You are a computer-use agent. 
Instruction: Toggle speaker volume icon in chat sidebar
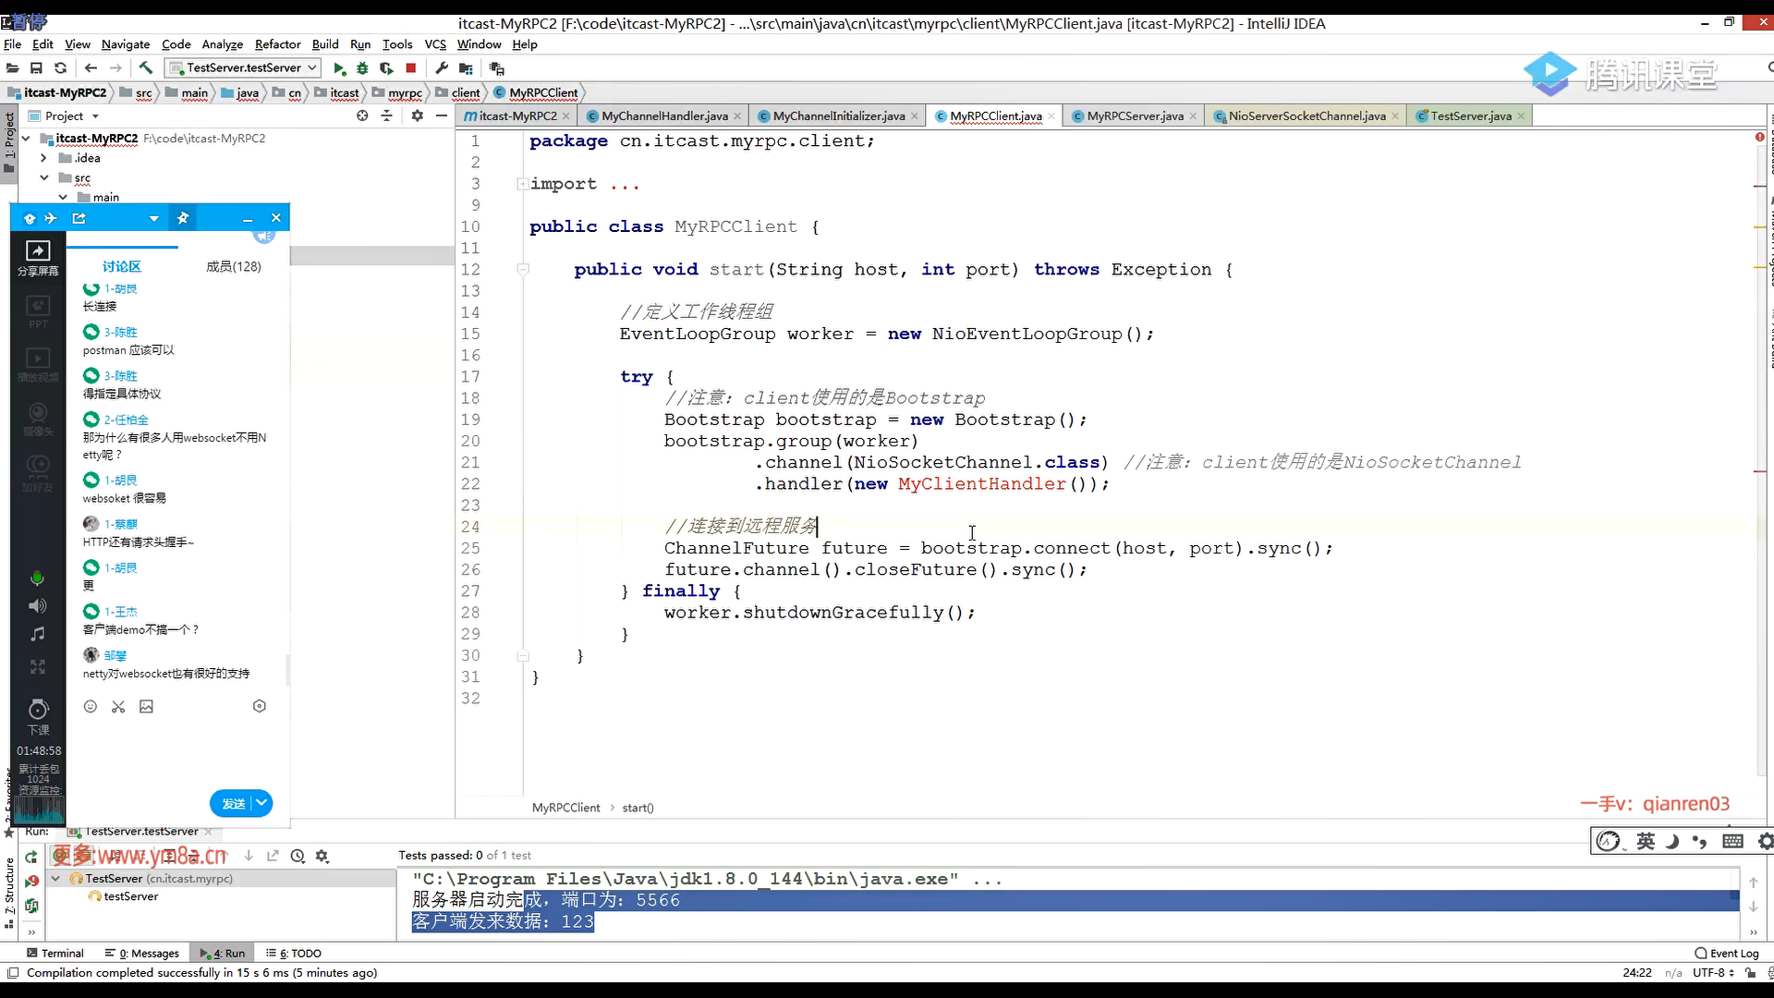click(37, 606)
